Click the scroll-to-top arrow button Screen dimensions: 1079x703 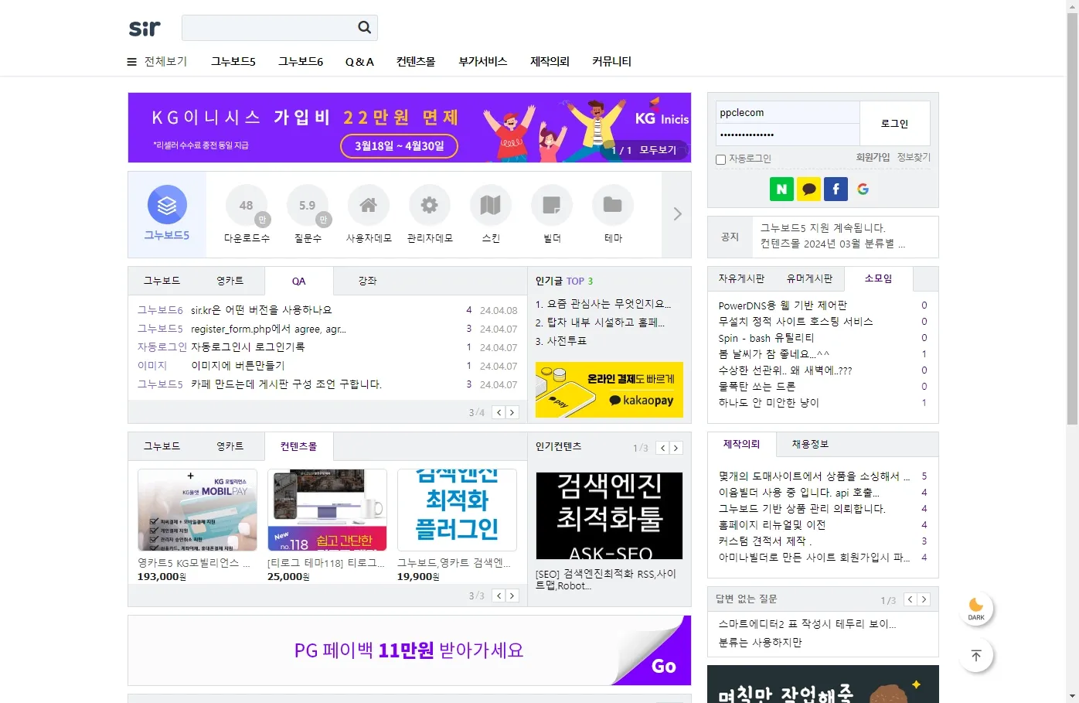click(x=976, y=656)
